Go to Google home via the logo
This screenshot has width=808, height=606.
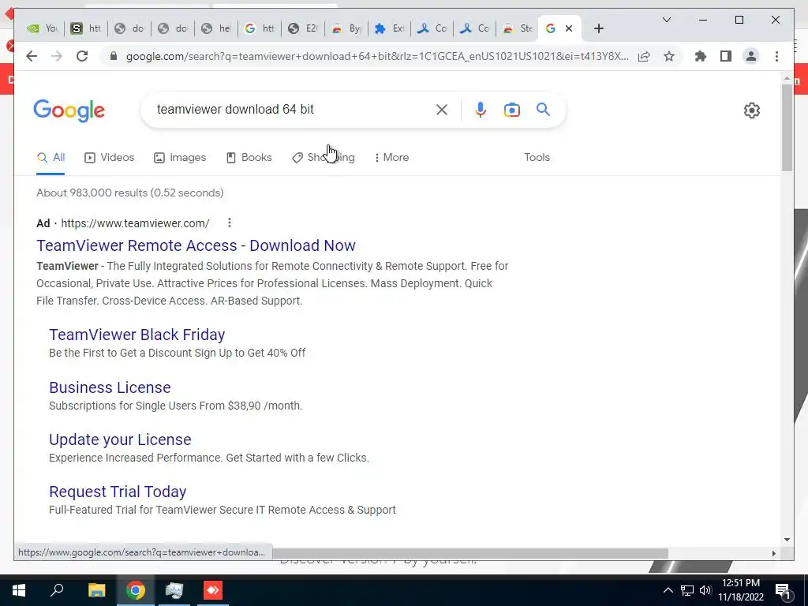(69, 110)
